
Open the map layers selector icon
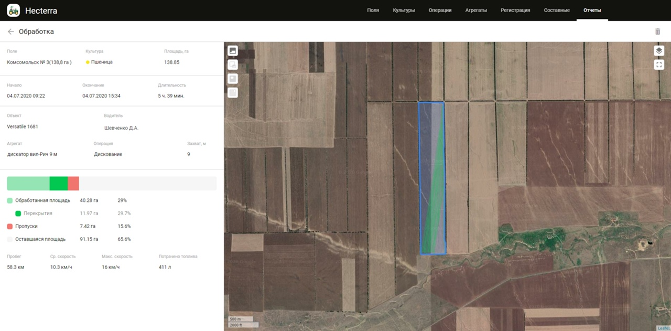pos(659,50)
